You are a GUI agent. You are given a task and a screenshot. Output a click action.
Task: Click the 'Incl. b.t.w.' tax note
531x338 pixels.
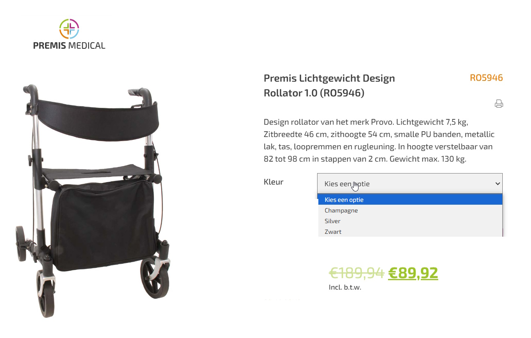[x=345, y=287]
